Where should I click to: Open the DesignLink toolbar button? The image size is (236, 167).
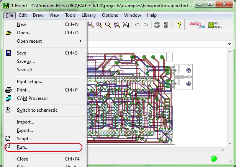(197, 25)
